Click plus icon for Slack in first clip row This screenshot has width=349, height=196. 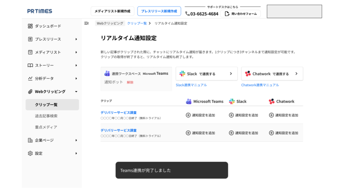point(231,115)
